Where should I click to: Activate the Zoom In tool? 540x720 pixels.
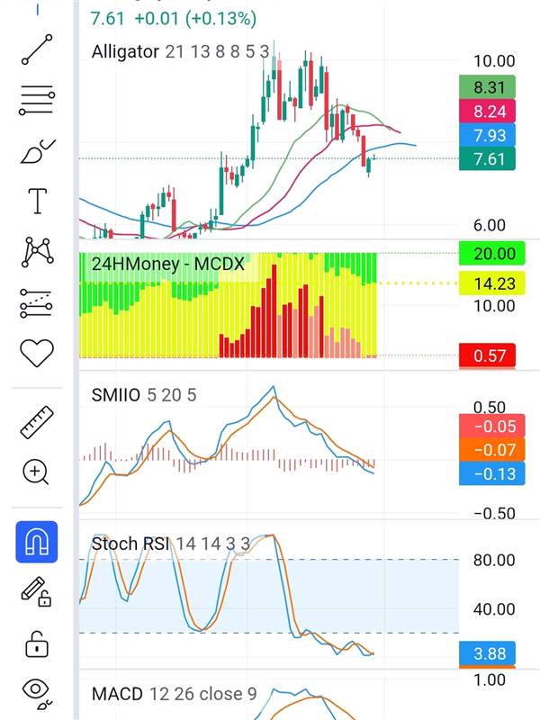coord(36,472)
